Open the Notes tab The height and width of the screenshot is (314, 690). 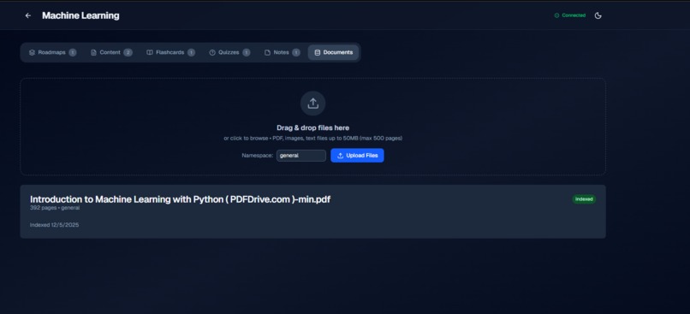(282, 52)
